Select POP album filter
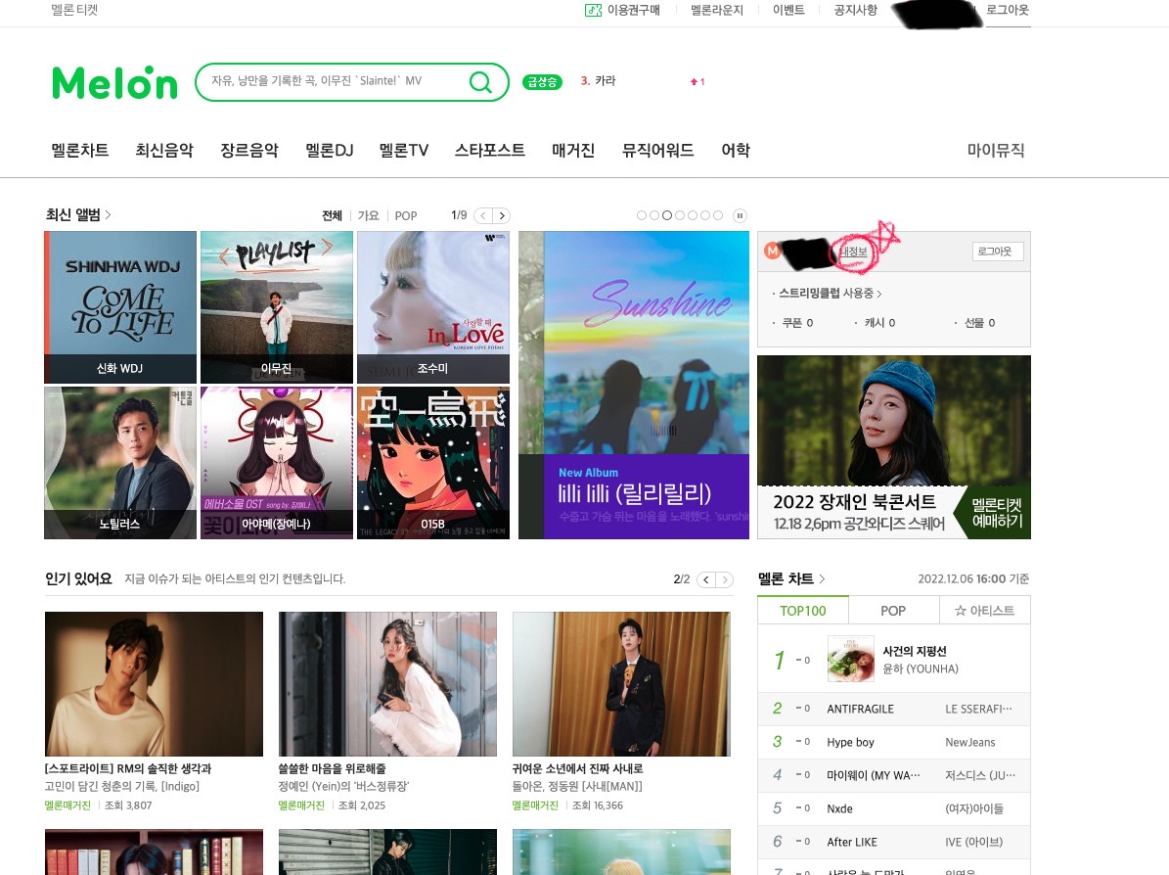 (x=406, y=215)
